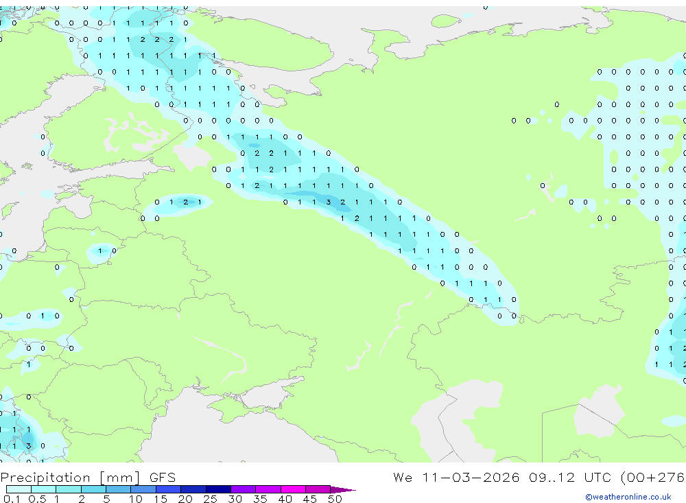Click the 'GFS' model label
This screenshot has height=503, width=686.
point(163,477)
